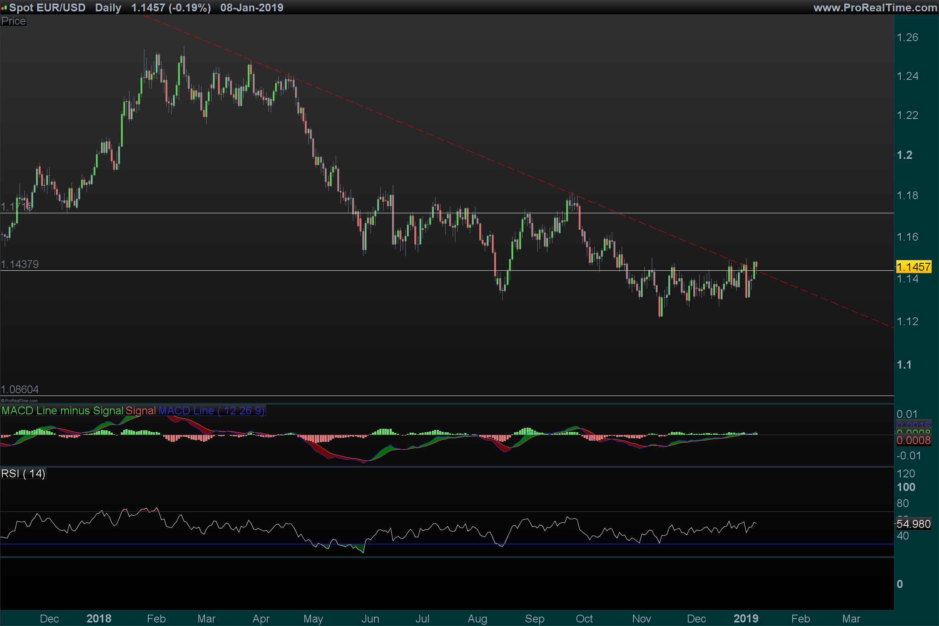The height and width of the screenshot is (626, 939).
Task: Click the candlestick chart icon beside Spot EUR/USD
Action: (4, 7)
